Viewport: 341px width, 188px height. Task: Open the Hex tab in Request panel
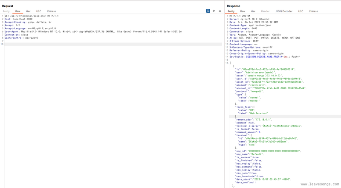tap(28, 11)
